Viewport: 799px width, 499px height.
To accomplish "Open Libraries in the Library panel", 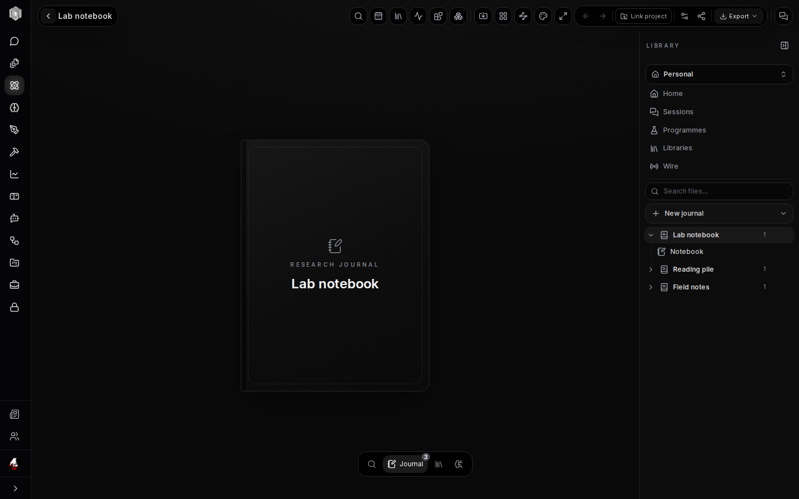I will tap(719, 148).
